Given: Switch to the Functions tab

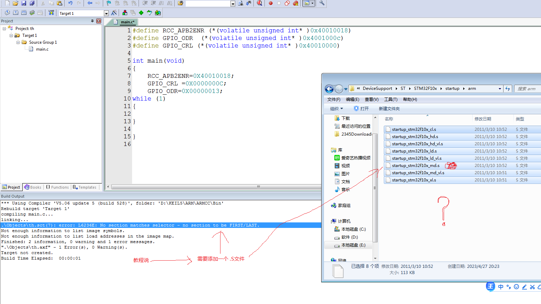Looking at the screenshot, I should (x=57, y=187).
